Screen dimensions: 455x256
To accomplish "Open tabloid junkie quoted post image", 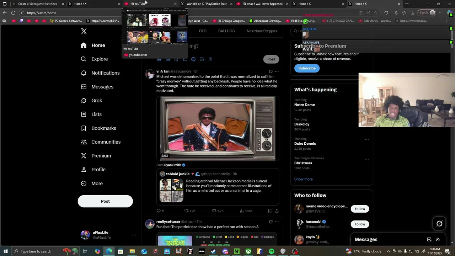I will click(x=171, y=190).
